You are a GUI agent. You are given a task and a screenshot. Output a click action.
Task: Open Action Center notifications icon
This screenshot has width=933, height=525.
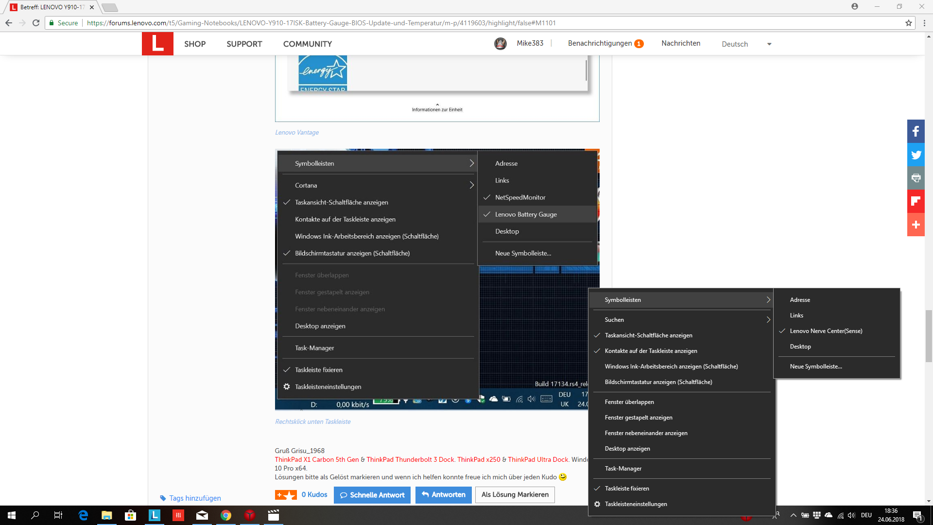tap(917, 516)
